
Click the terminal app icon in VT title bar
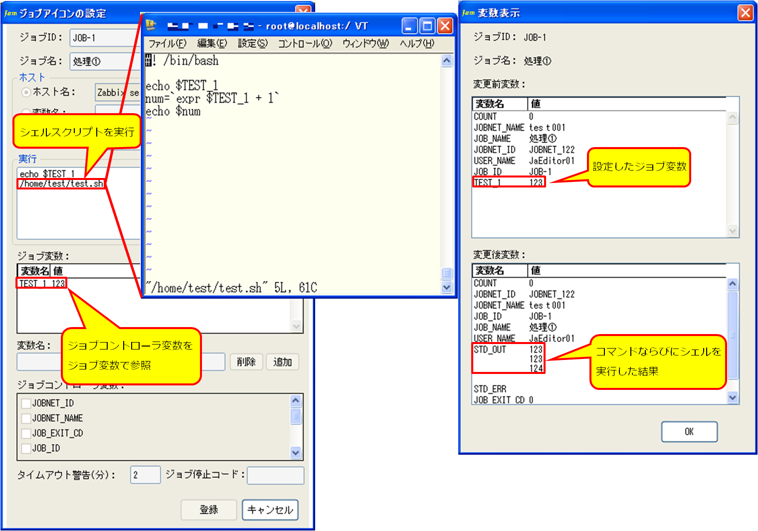click(x=151, y=25)
